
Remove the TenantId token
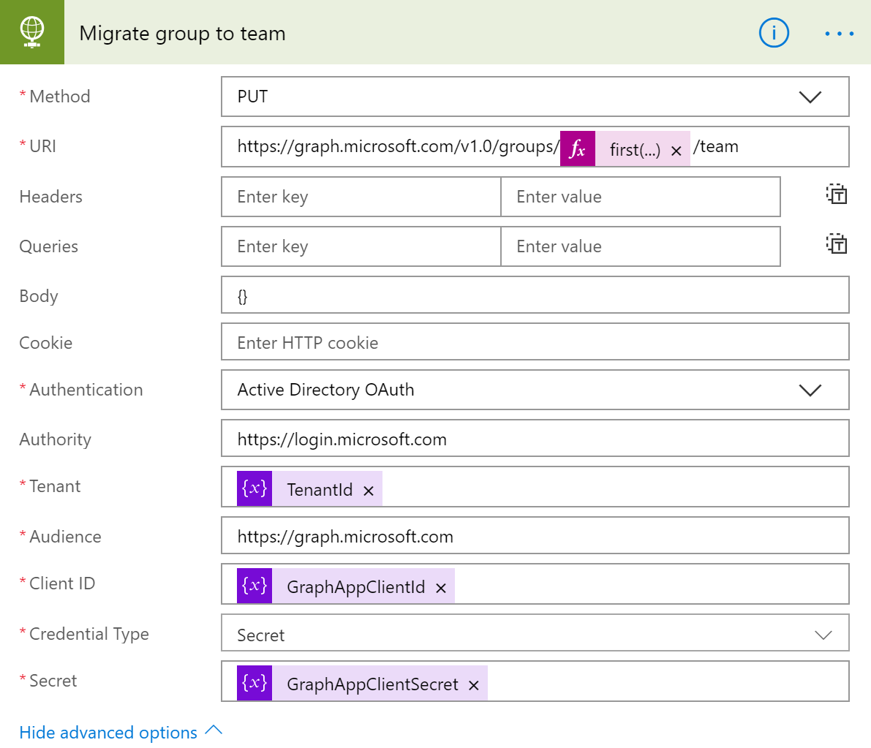point(369,489)
